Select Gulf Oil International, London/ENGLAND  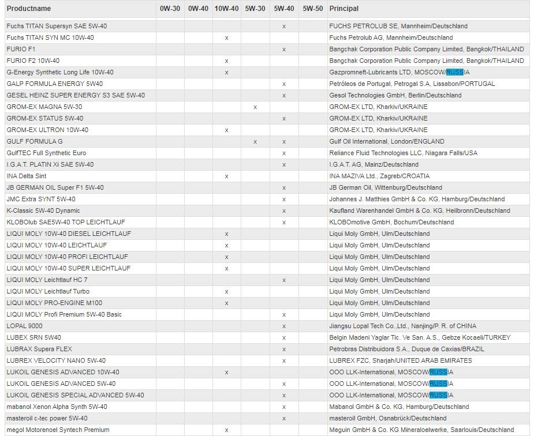click(x=387, y=142)
